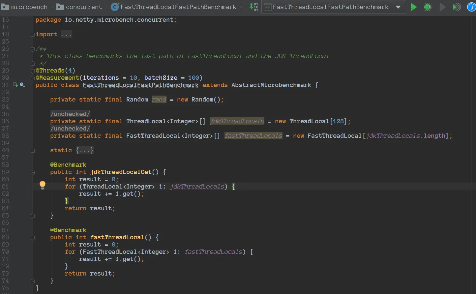Click @Benchmark annotation on line 67
The height and width of the screenshot is (294, 476).
tap(68, 230)
